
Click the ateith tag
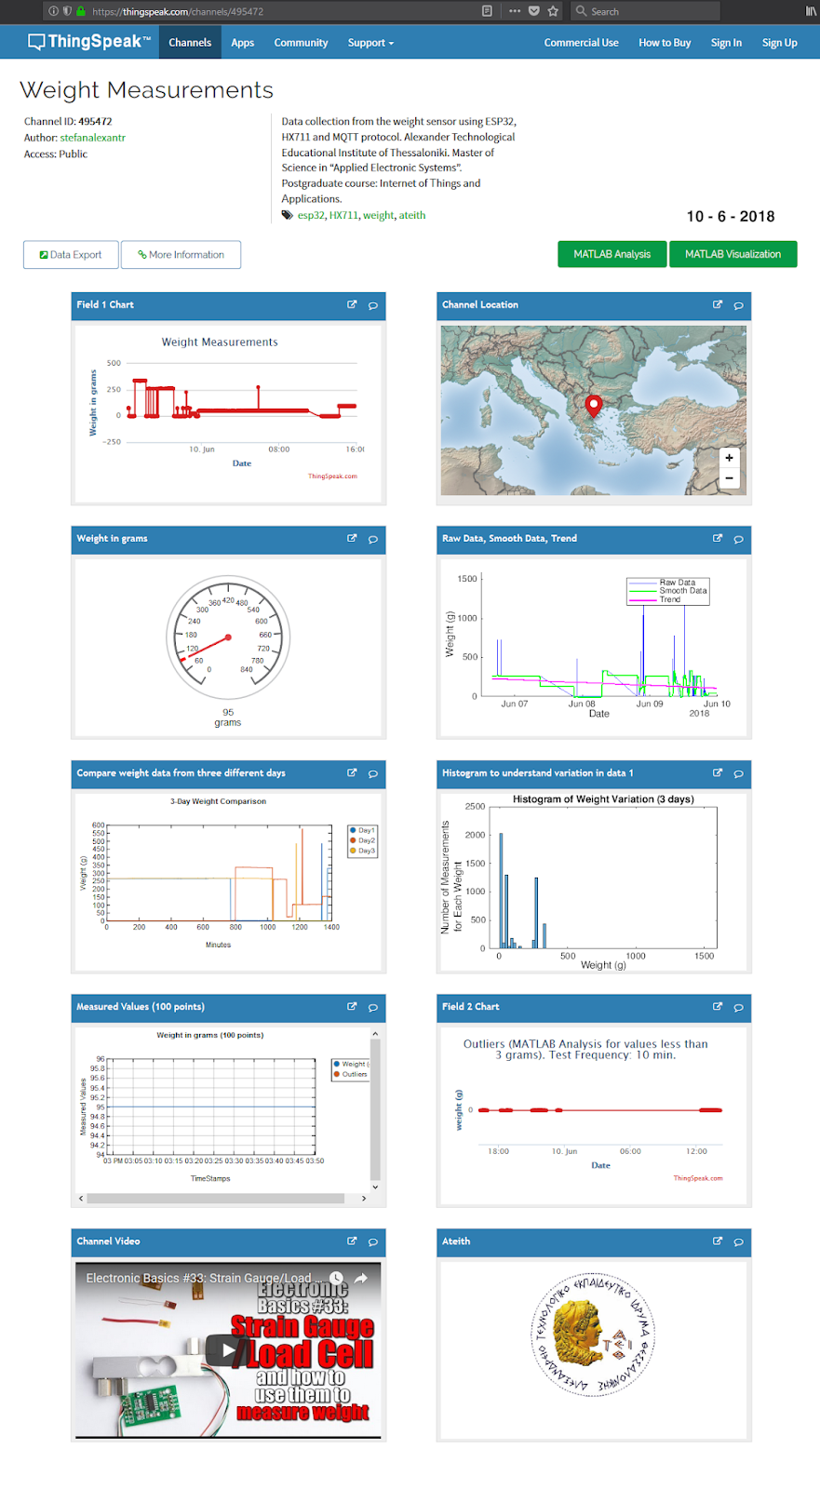[x=412, y=215]
